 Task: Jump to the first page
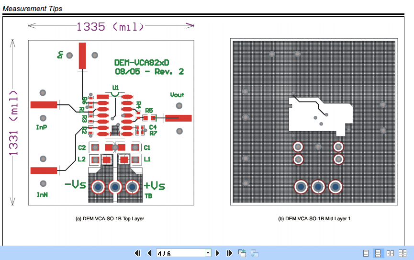pyautogui.click(x=137, y=253)
